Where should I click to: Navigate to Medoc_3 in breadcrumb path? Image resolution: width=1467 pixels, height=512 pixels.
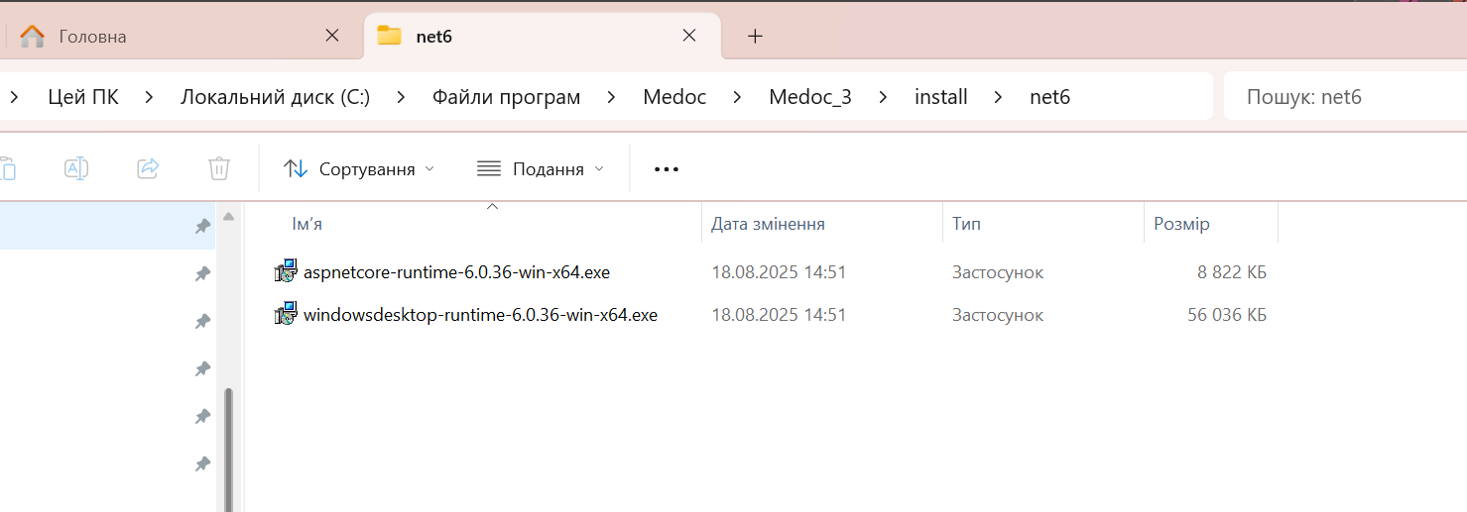809,97
